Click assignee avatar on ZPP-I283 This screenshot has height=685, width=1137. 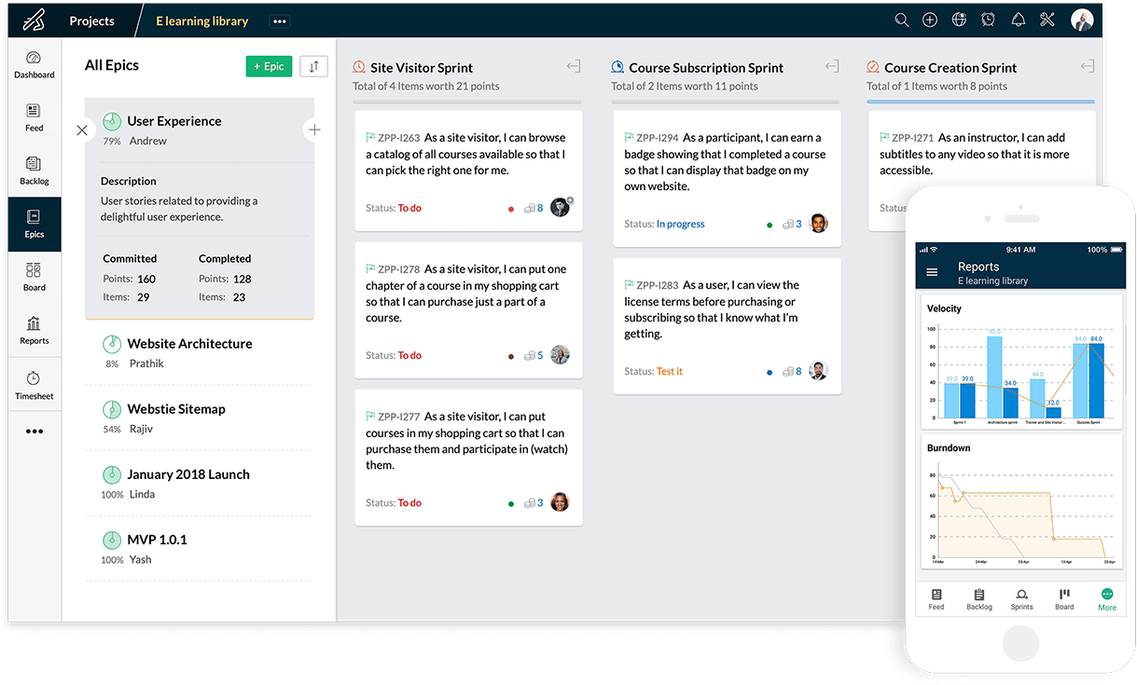tap(818, 371)
